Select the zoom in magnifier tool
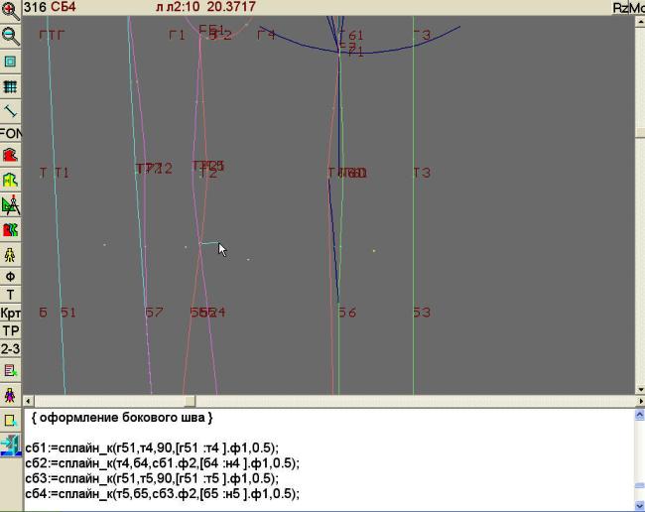645x512 pixels. point(10,10)
